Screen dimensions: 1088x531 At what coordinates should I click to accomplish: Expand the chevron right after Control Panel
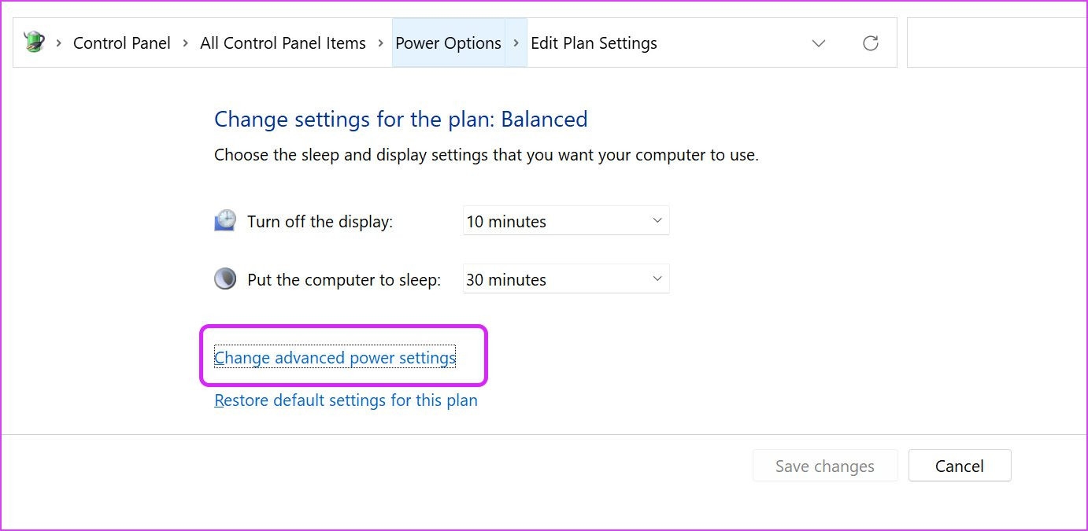[x=186, y=43]
